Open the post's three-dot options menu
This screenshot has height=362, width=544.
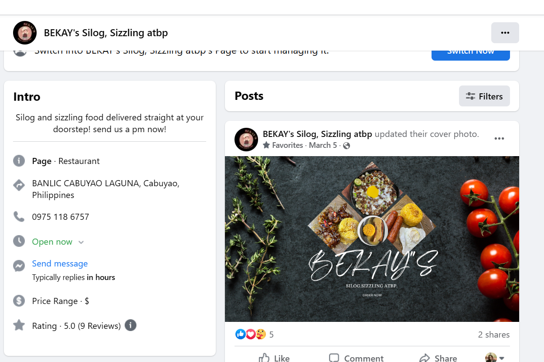pos(499,139)
